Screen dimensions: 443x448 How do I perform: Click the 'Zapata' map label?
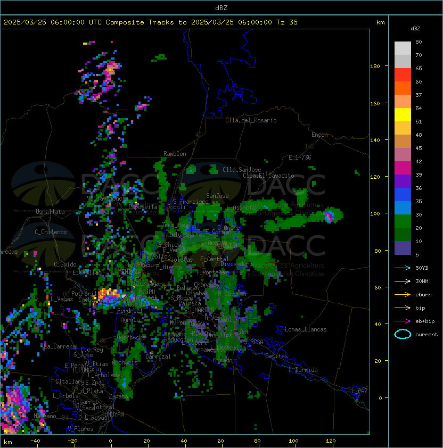[x=118, y=396]
